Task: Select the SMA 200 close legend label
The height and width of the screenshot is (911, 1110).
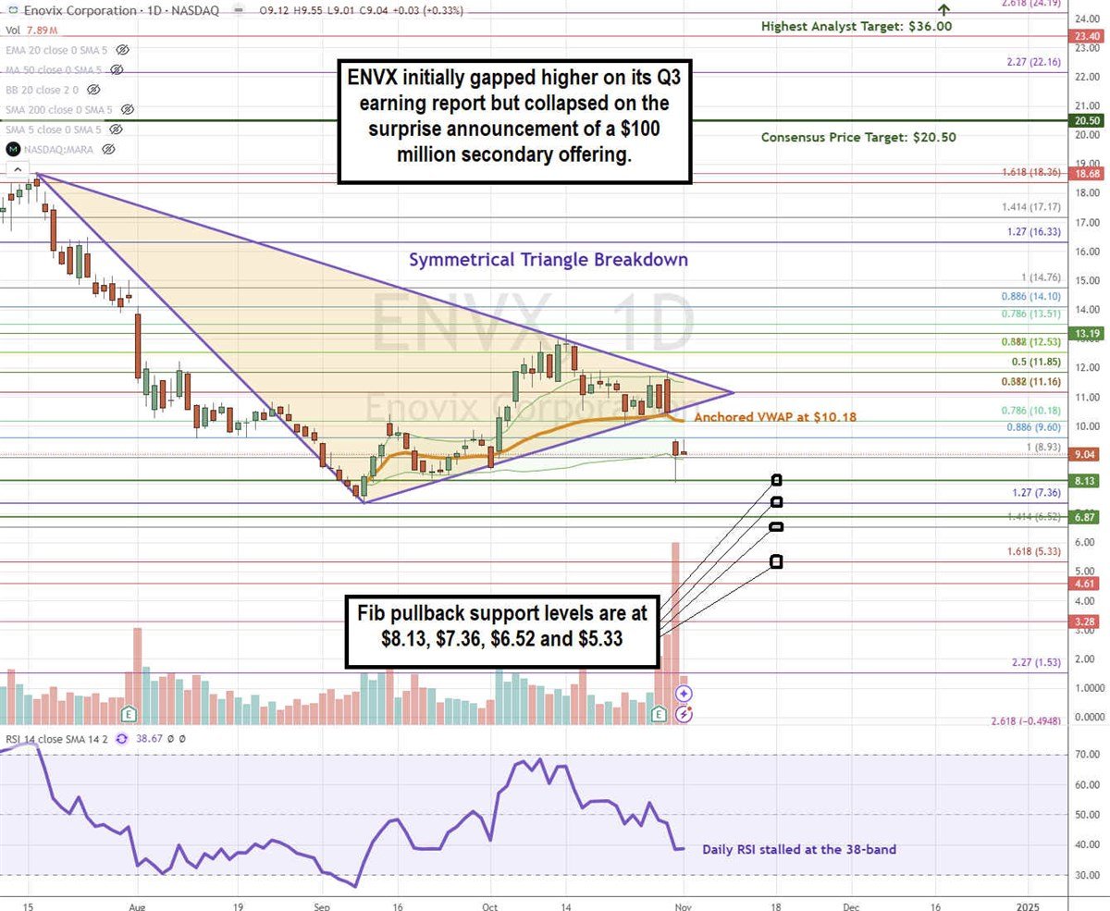Action: pos(60,109)
